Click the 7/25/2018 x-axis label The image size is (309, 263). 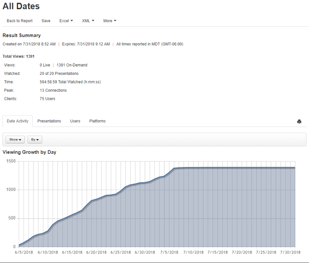(x=266, y=252)
